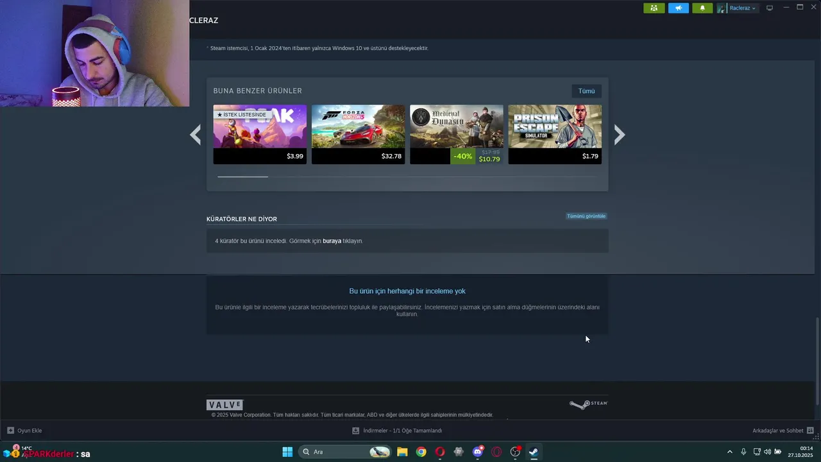
Task: Open the clock and date 27.10.2025
Action: [x=800, y=452]
